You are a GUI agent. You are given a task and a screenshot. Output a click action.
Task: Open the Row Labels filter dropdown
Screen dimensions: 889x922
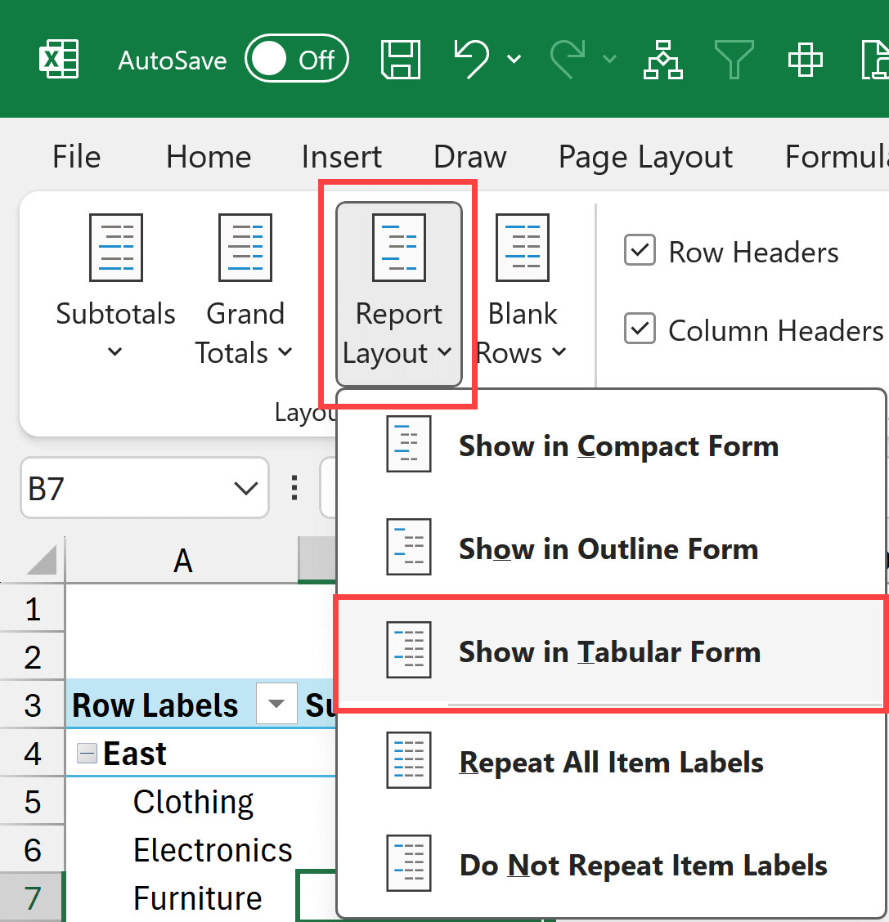point(276,705)
